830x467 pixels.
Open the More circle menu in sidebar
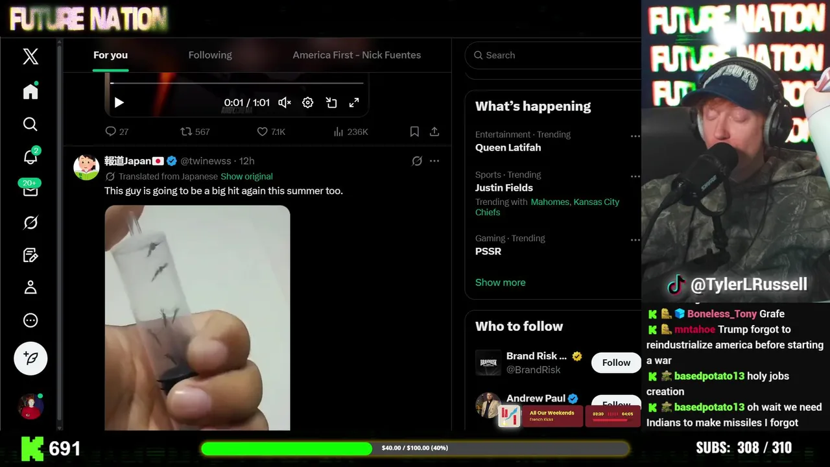point(30,320)
